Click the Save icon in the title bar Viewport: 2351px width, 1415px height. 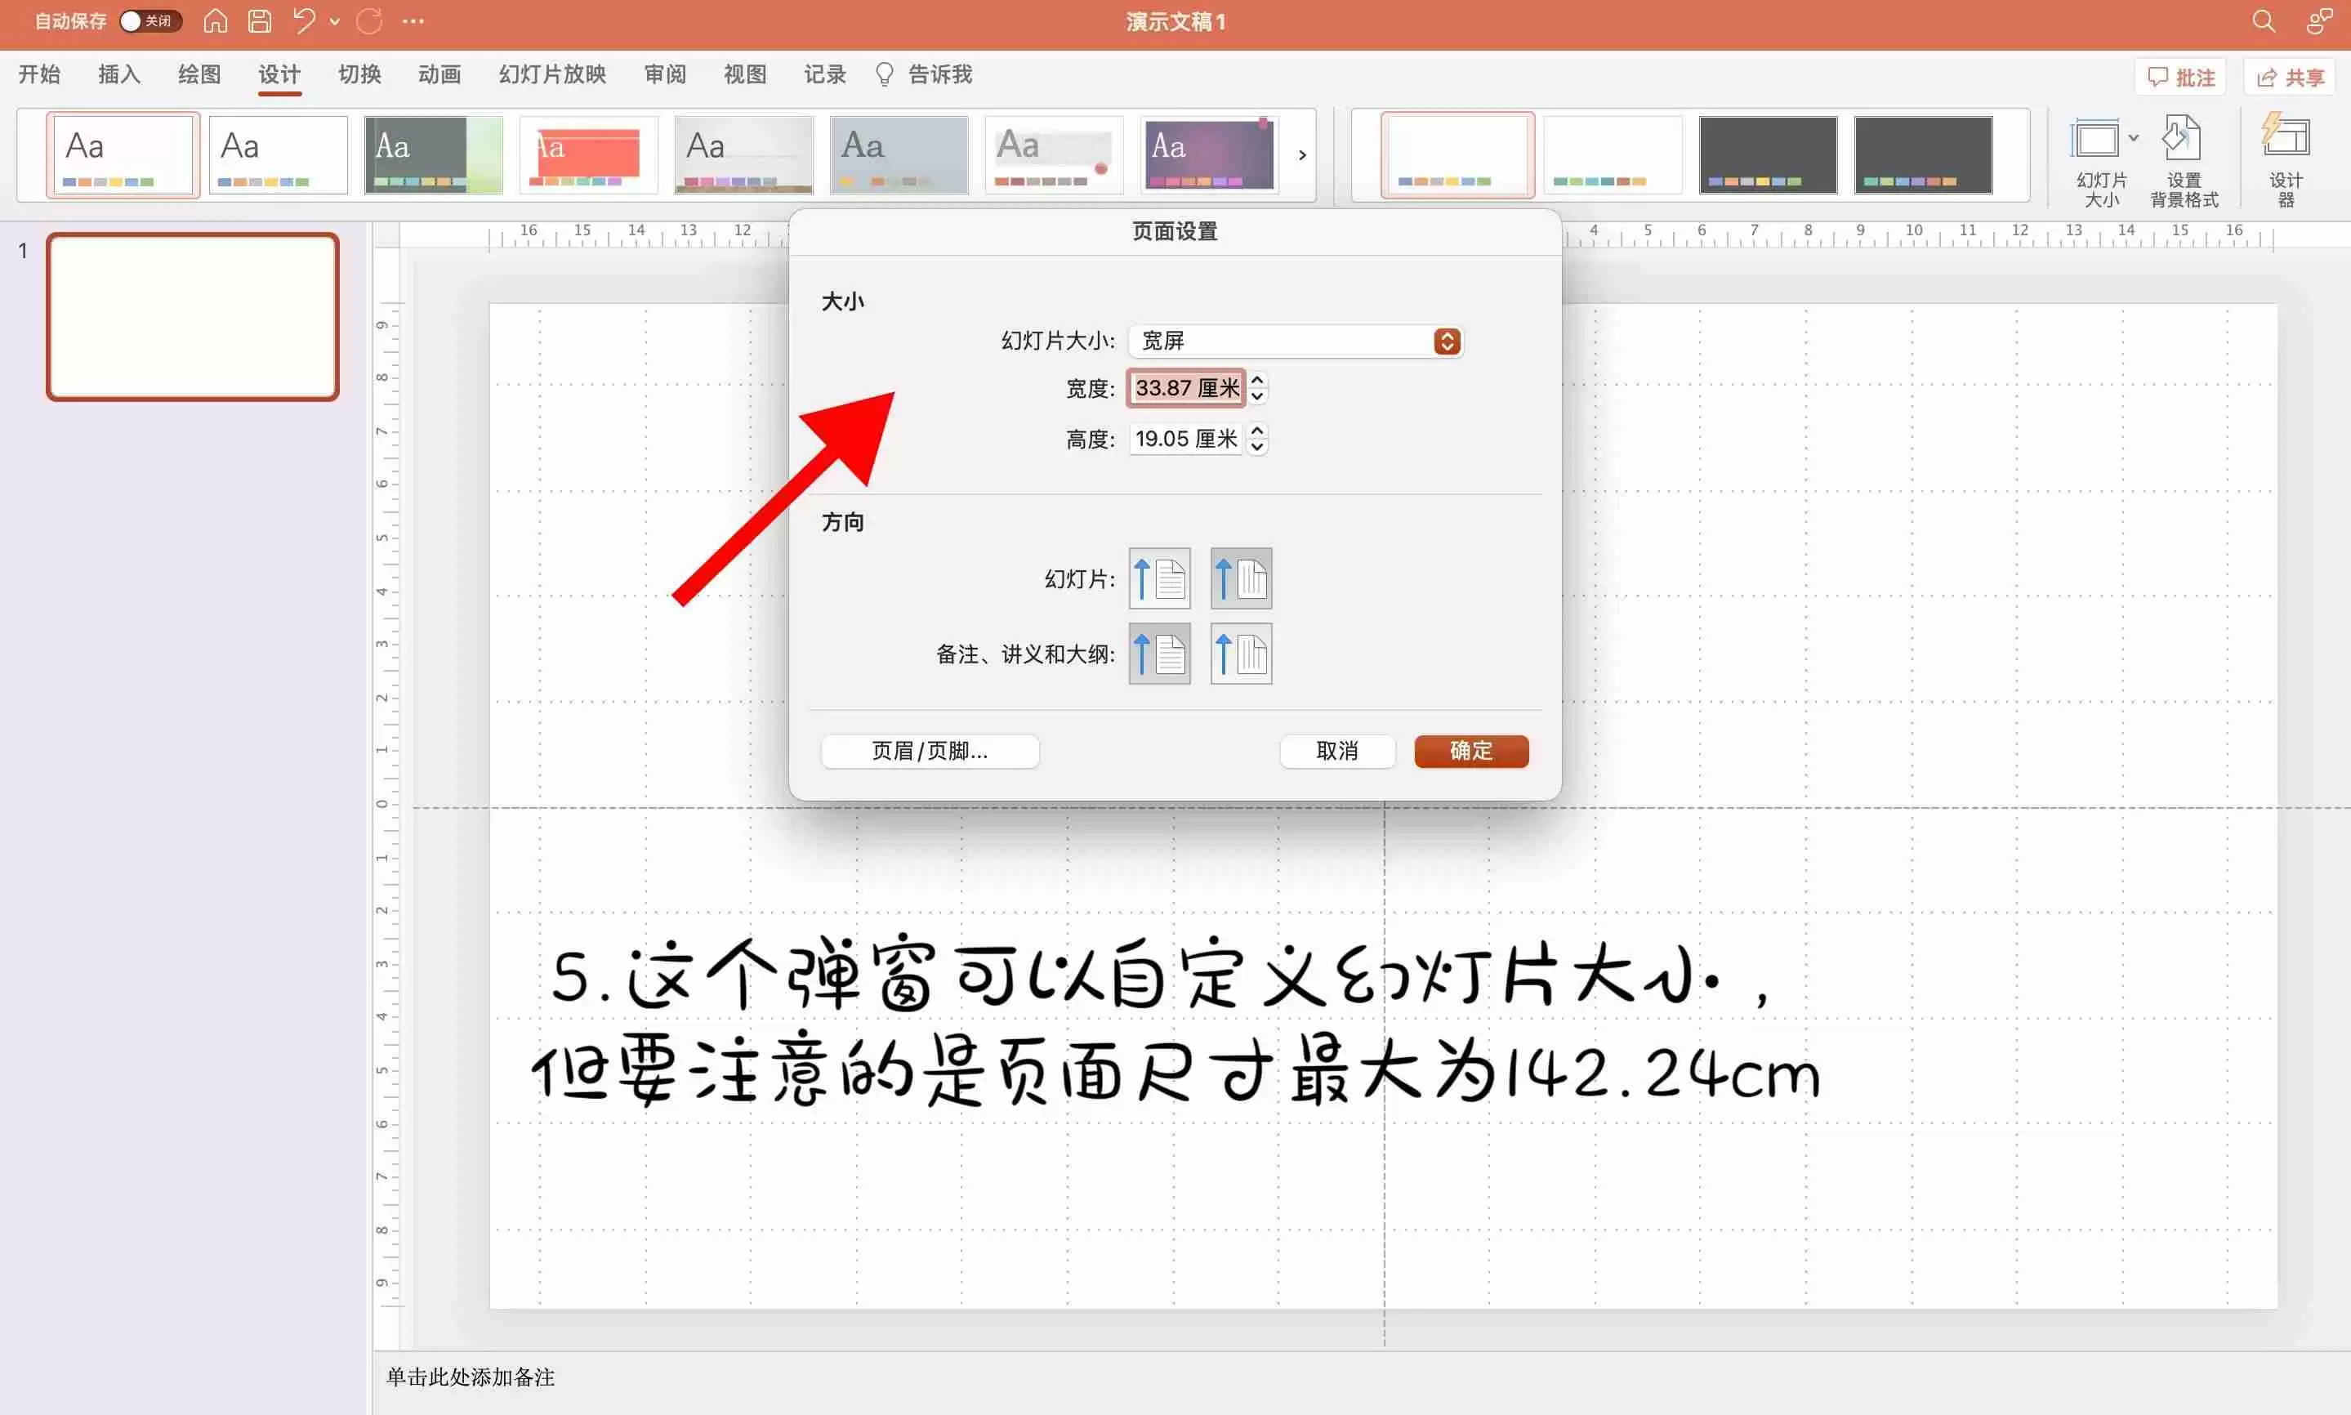(258, 20)
